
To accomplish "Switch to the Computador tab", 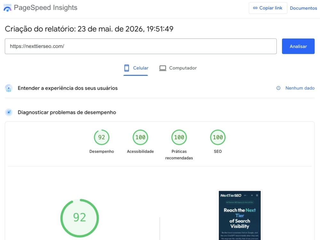I will coord(178,68).
